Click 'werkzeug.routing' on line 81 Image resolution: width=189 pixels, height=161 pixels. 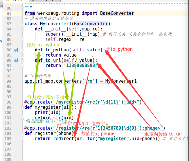[x=58, y=13]
